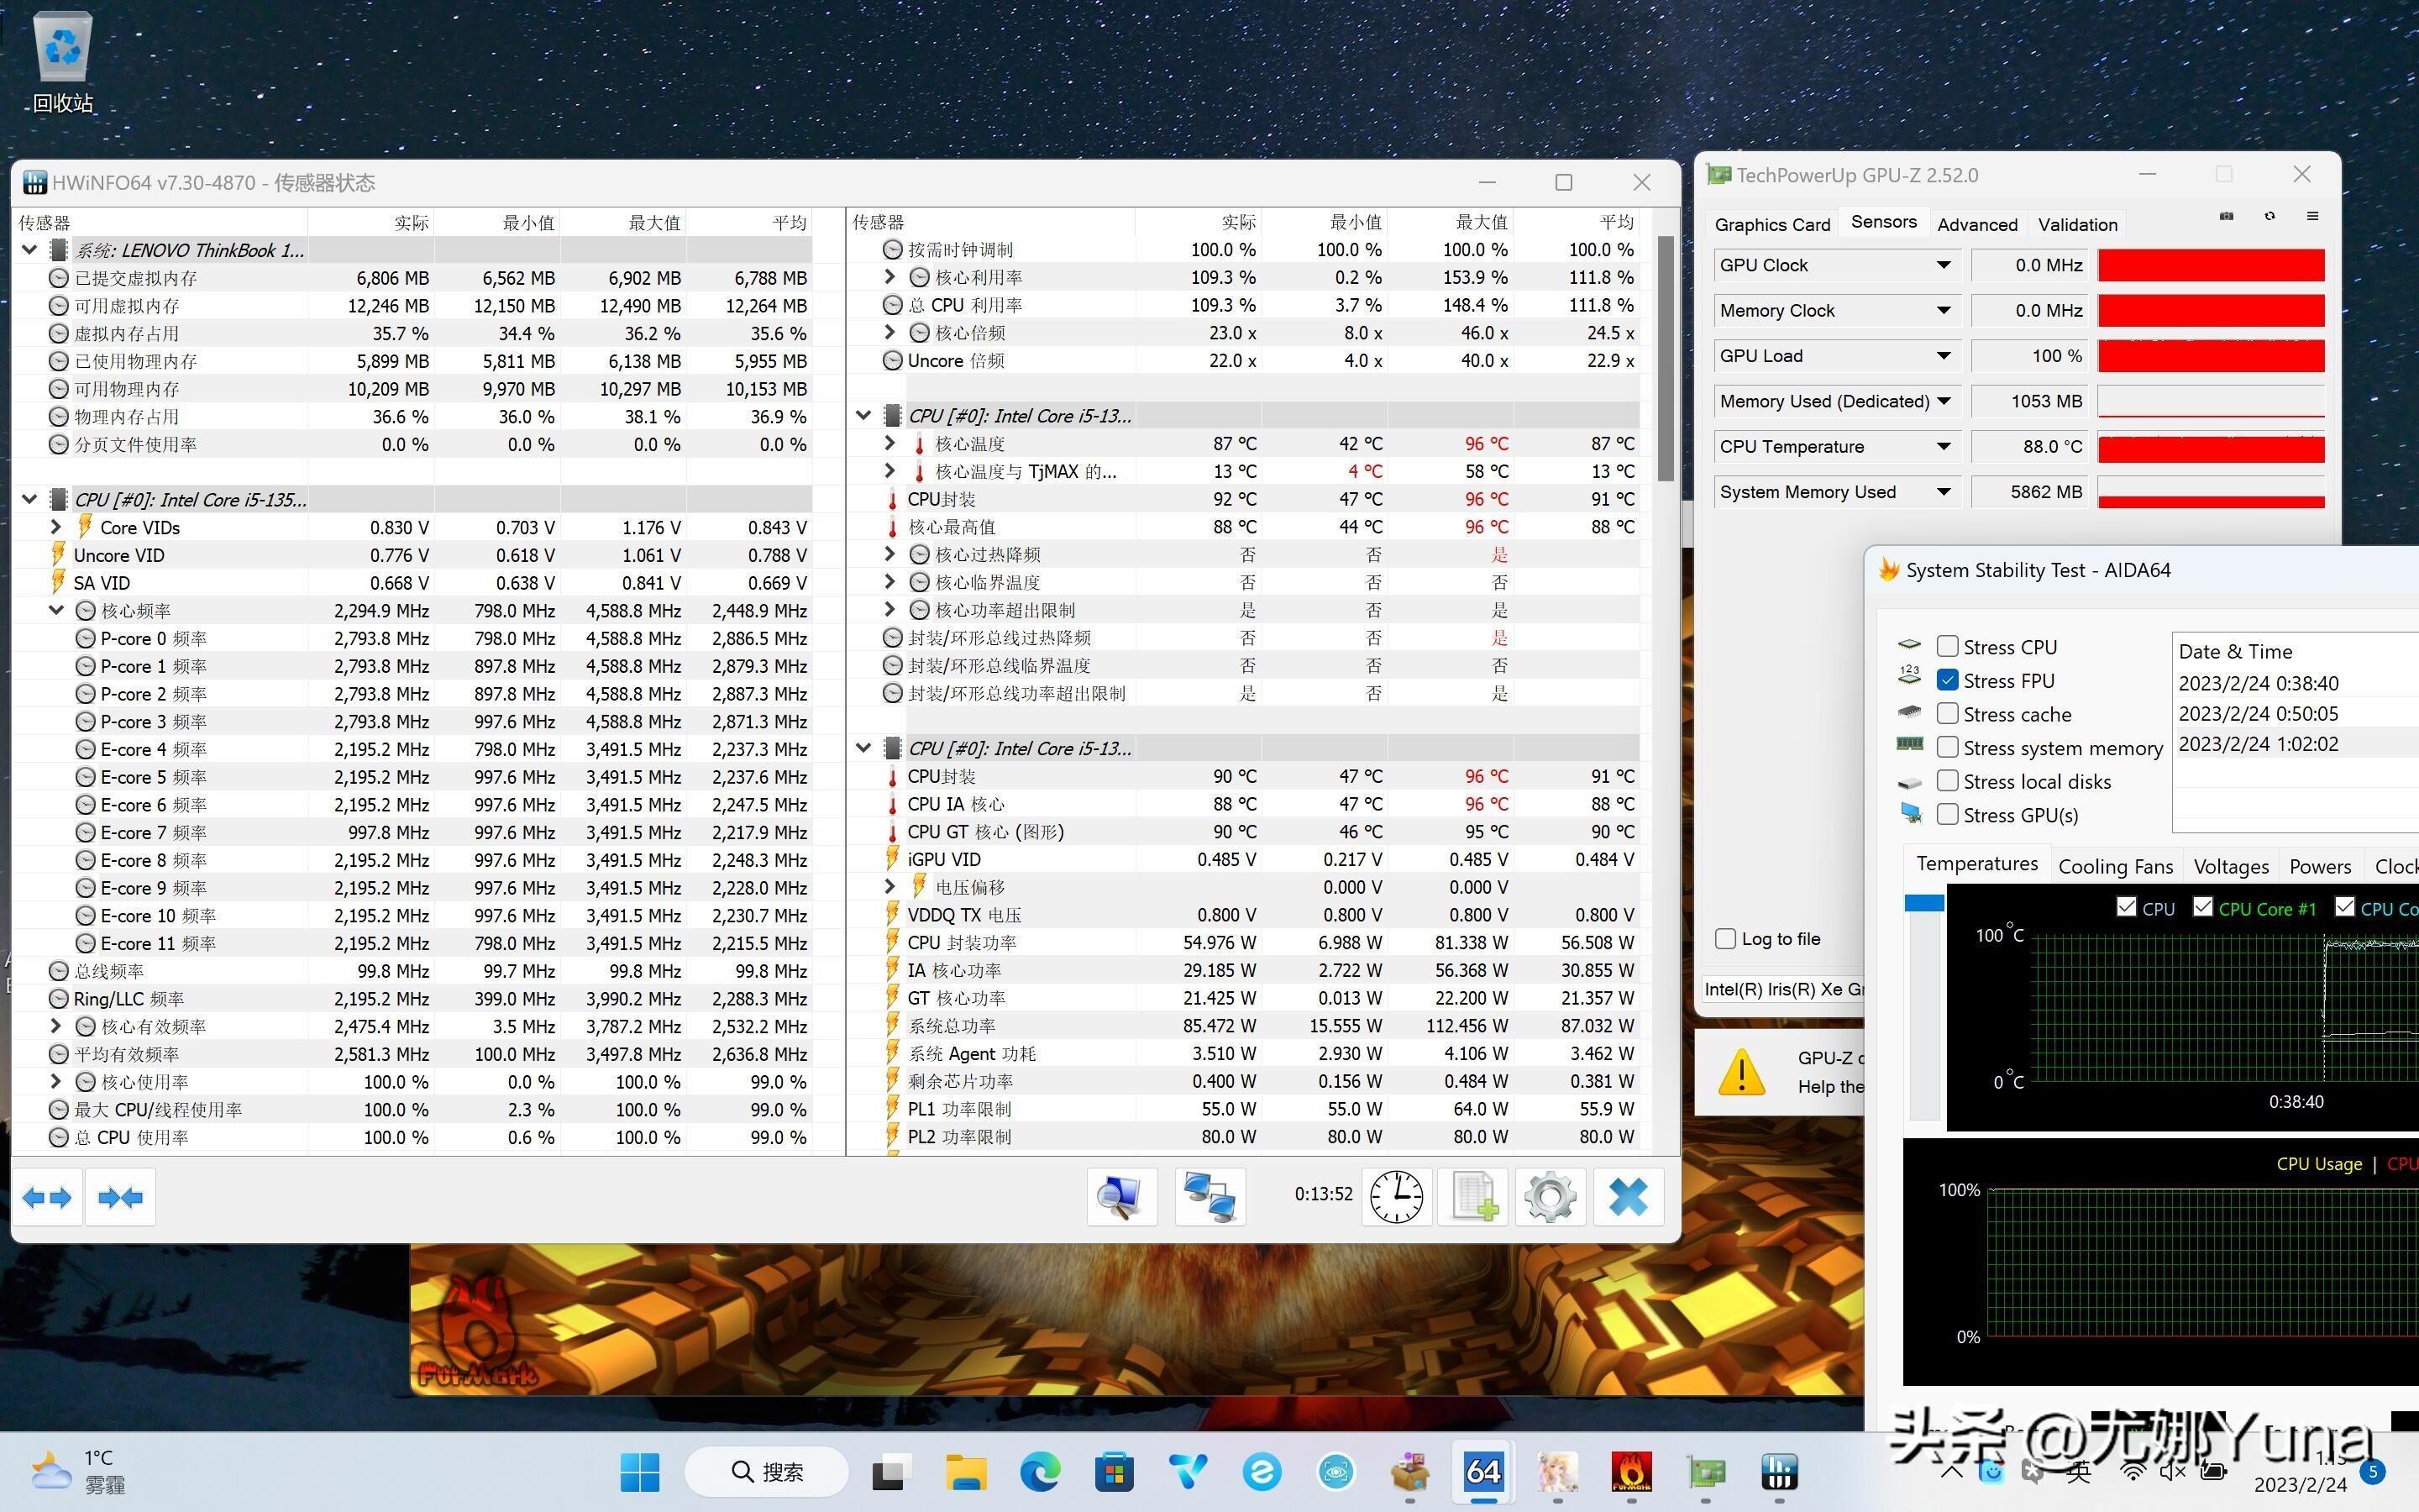Click the HWiNFO64 export report icon
This screenshot has height=1512, width=2419.
click(x=1477, y=1197)
